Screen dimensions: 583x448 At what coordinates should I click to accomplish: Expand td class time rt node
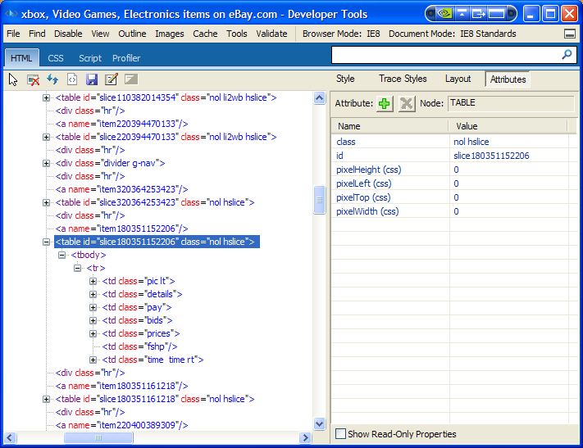tap(93, 360)
